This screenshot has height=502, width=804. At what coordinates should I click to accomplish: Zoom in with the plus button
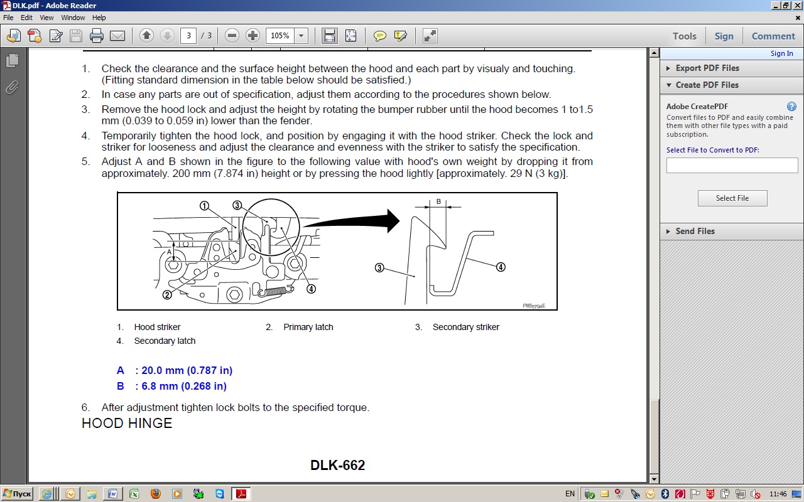point(253,36)
